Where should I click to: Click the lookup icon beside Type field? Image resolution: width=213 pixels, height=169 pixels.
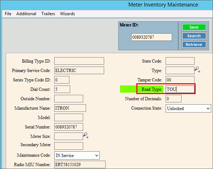click(x=198, y=70)
